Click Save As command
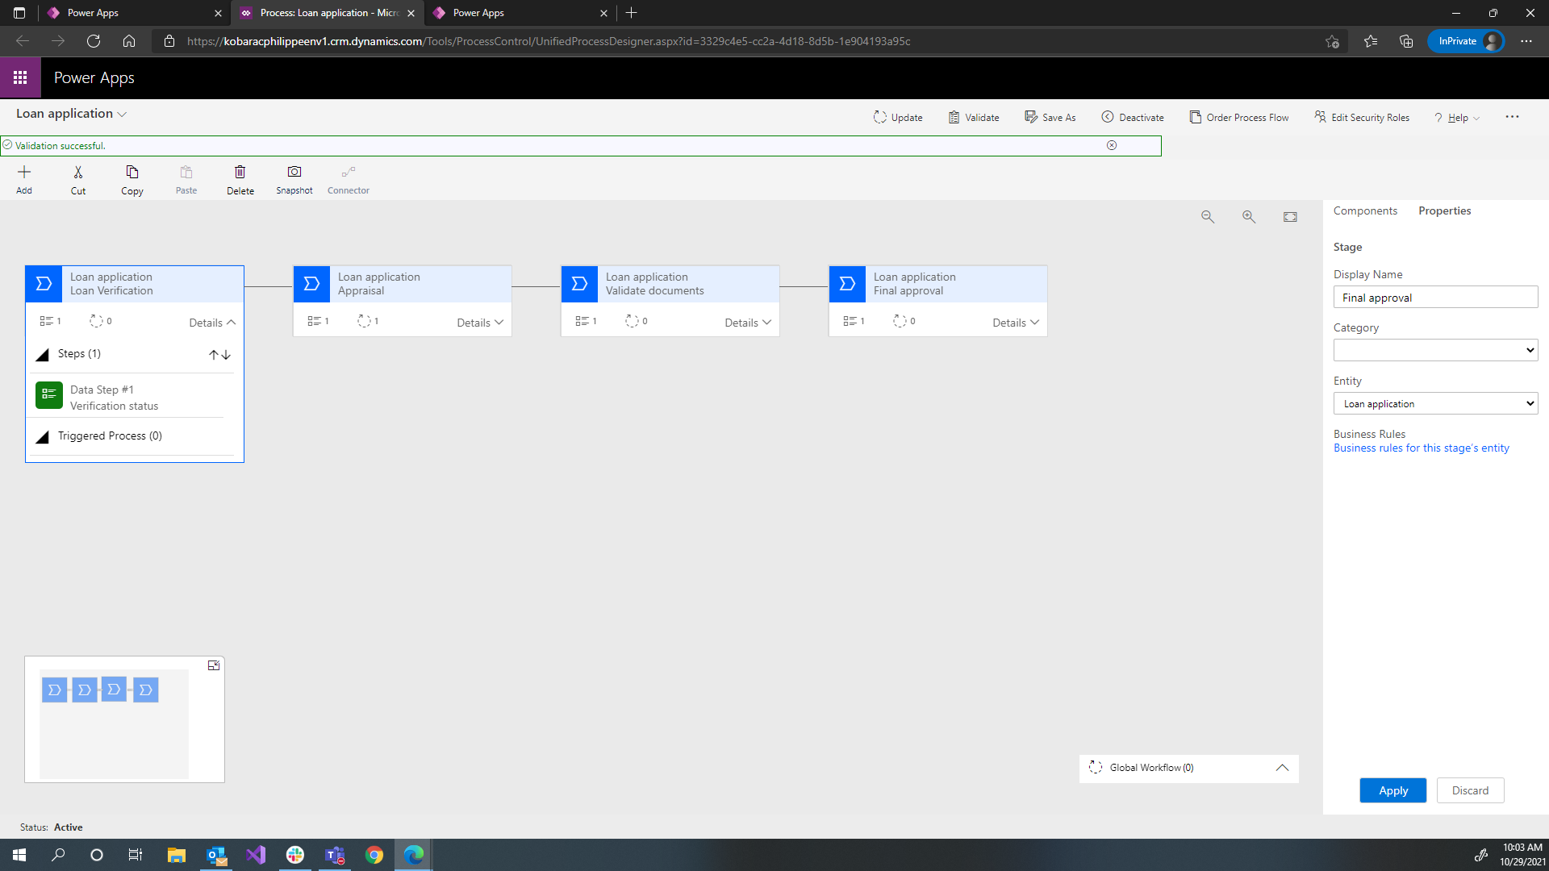This screenshot has width=1549, height=871. coord(1050,117)
